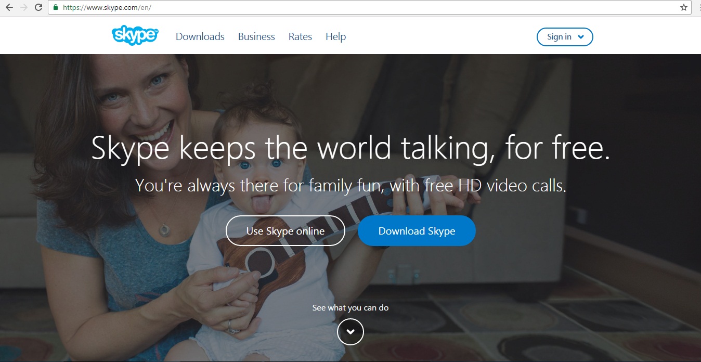Click the browser forward arrow
701x362 pixels.
click(x=23, y=7)
